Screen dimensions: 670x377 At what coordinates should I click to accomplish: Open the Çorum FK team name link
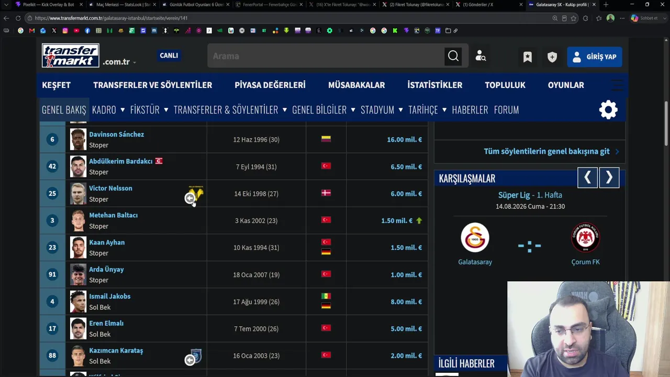(x=585, y=262)
